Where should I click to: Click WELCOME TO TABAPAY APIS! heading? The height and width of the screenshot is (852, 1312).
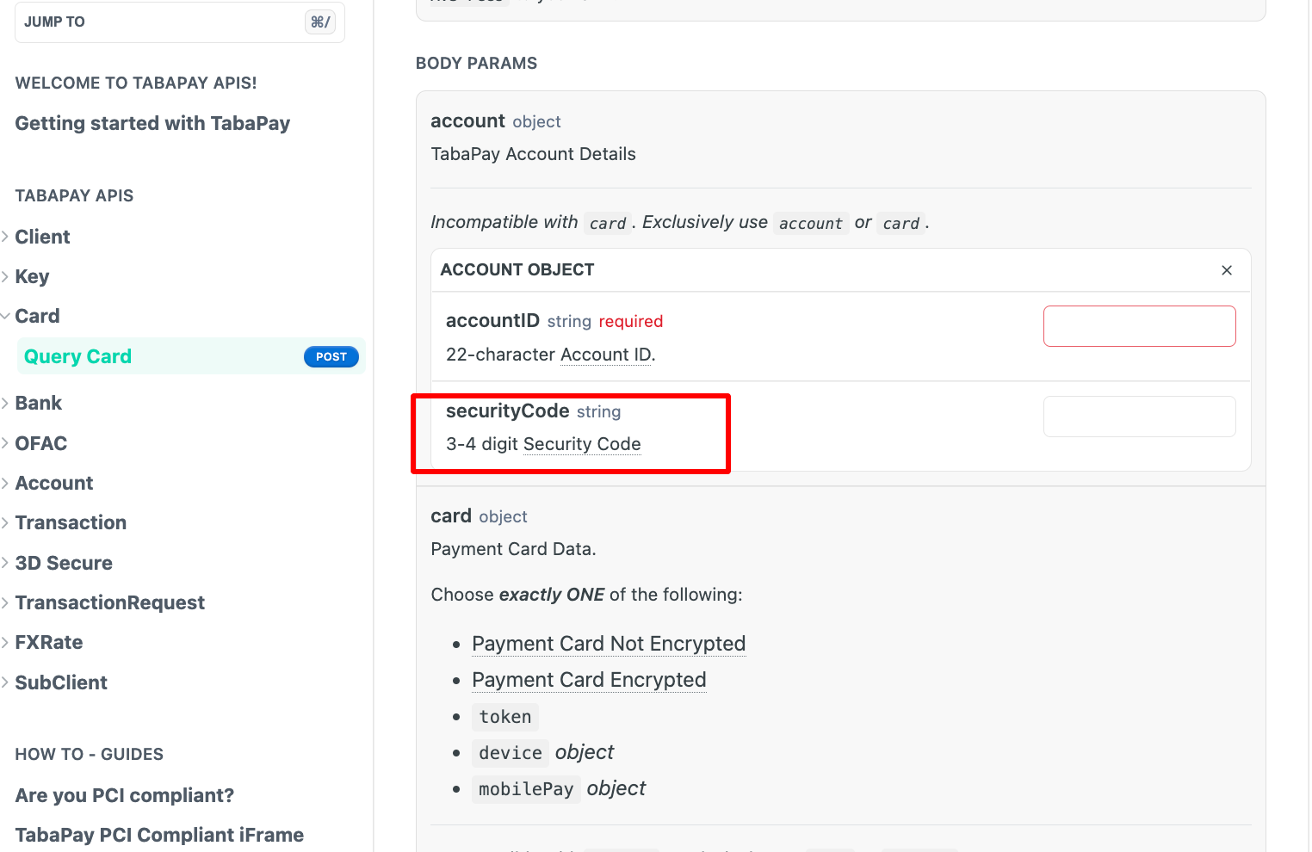(x=136, y=83)
